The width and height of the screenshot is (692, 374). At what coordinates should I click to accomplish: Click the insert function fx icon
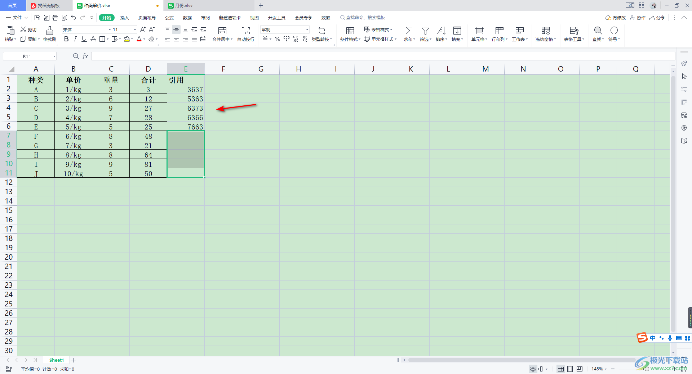click(x=85, y=56)
